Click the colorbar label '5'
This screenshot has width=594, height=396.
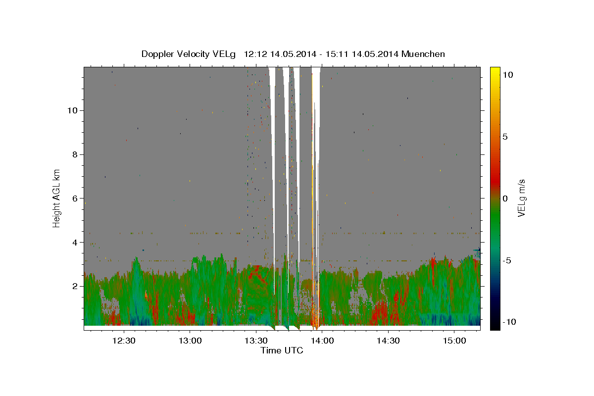[x=505, y=137]
